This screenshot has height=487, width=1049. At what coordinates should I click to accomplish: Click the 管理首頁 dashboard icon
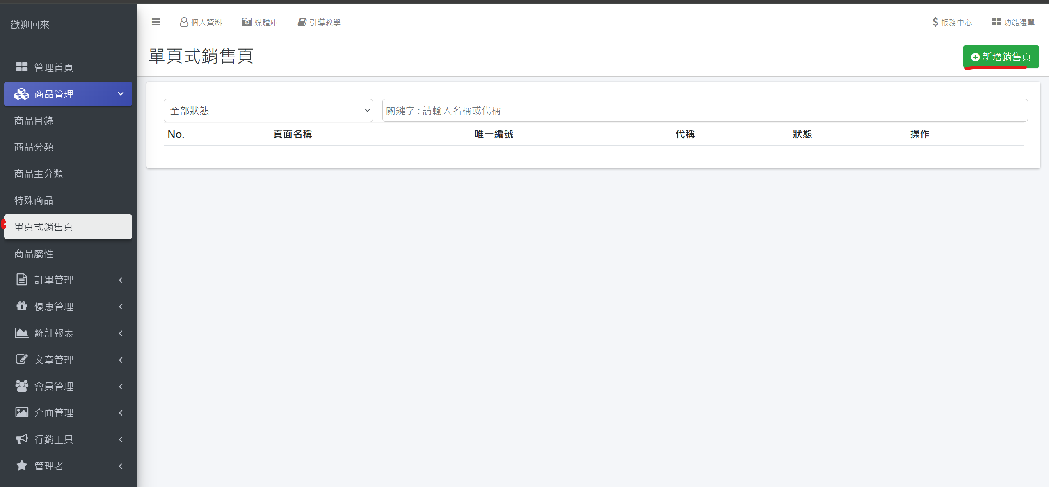[22, 67]
